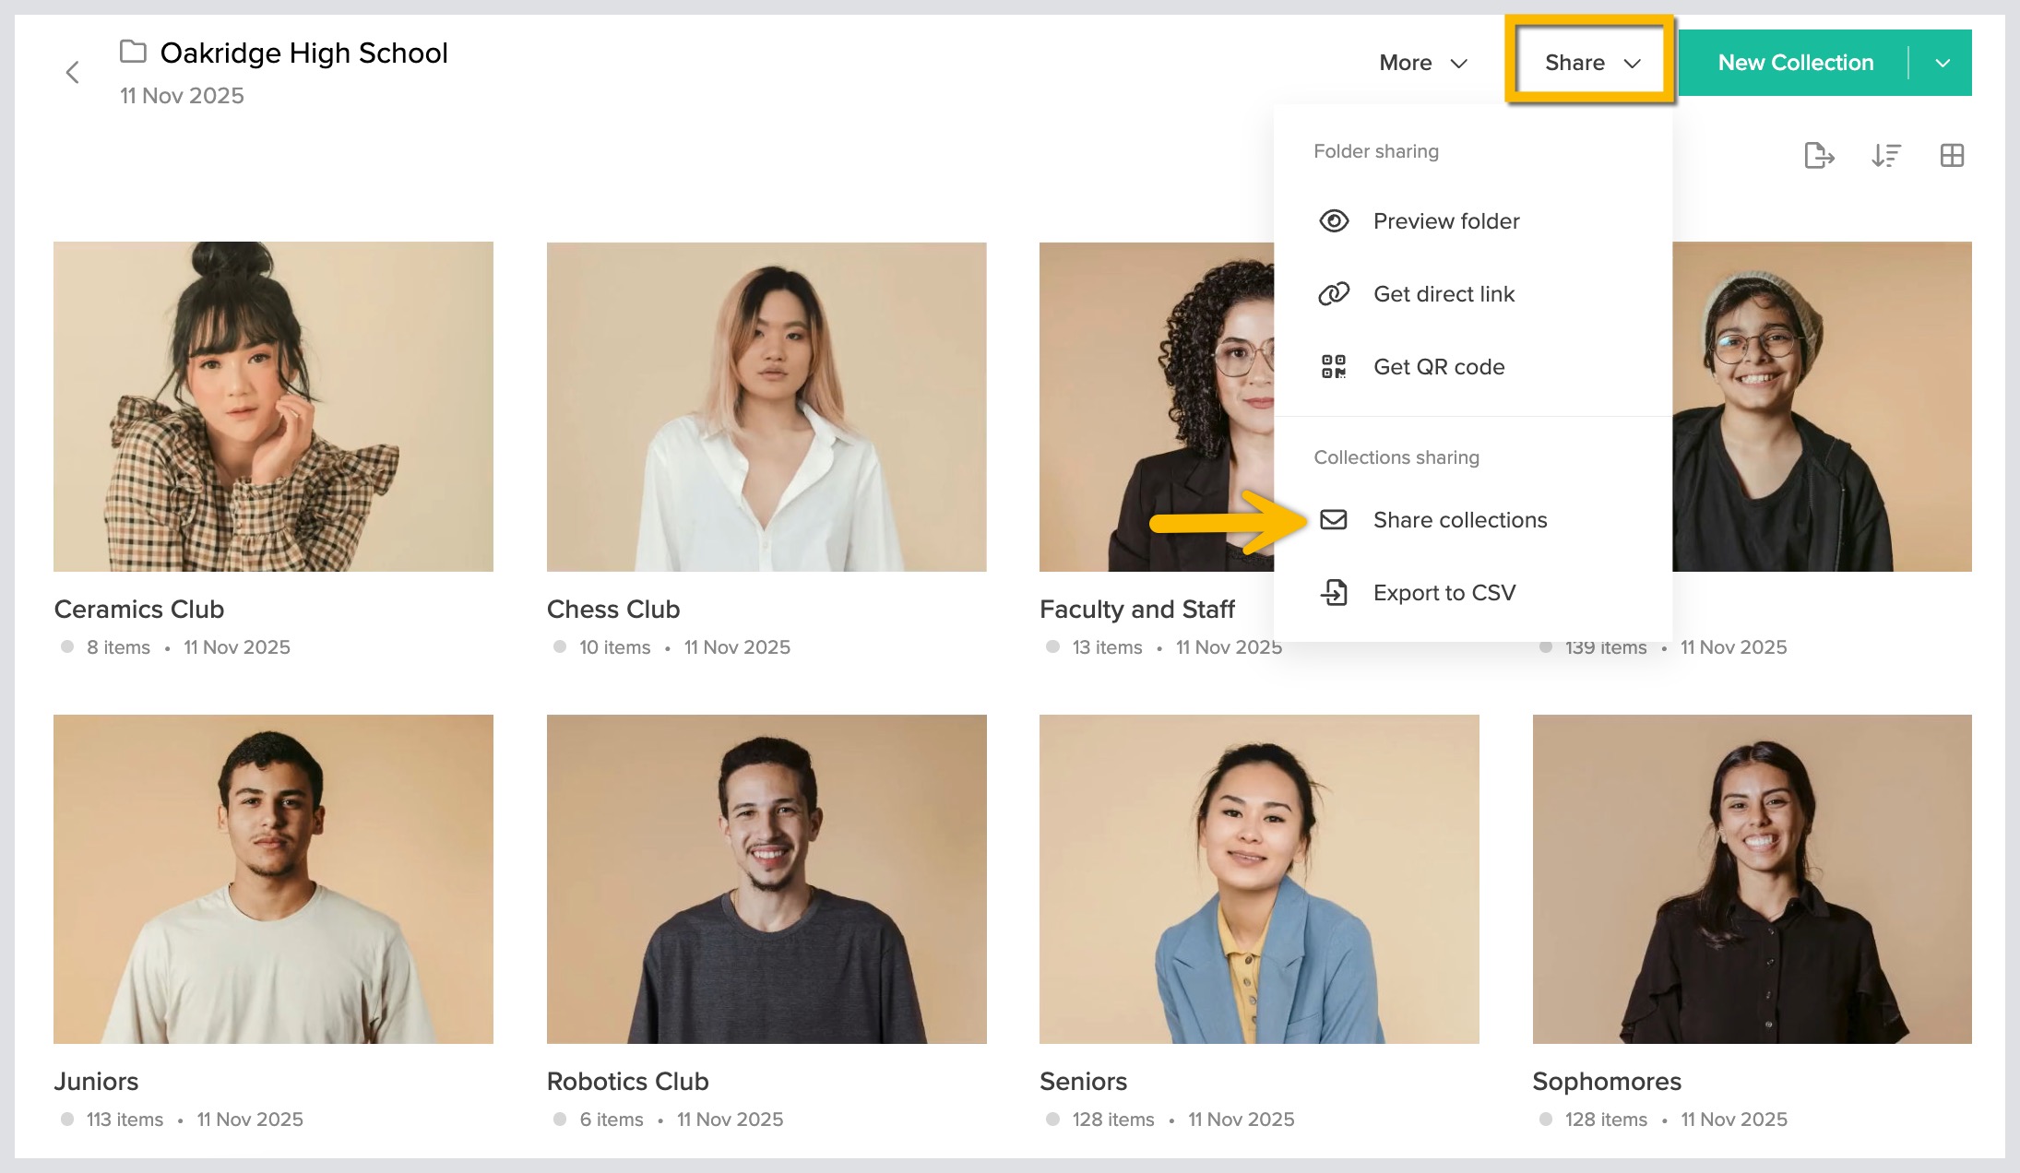Choose Get direct link menu item
This screenshot has width=2020, height=1173.
[x=1473, y=294]
